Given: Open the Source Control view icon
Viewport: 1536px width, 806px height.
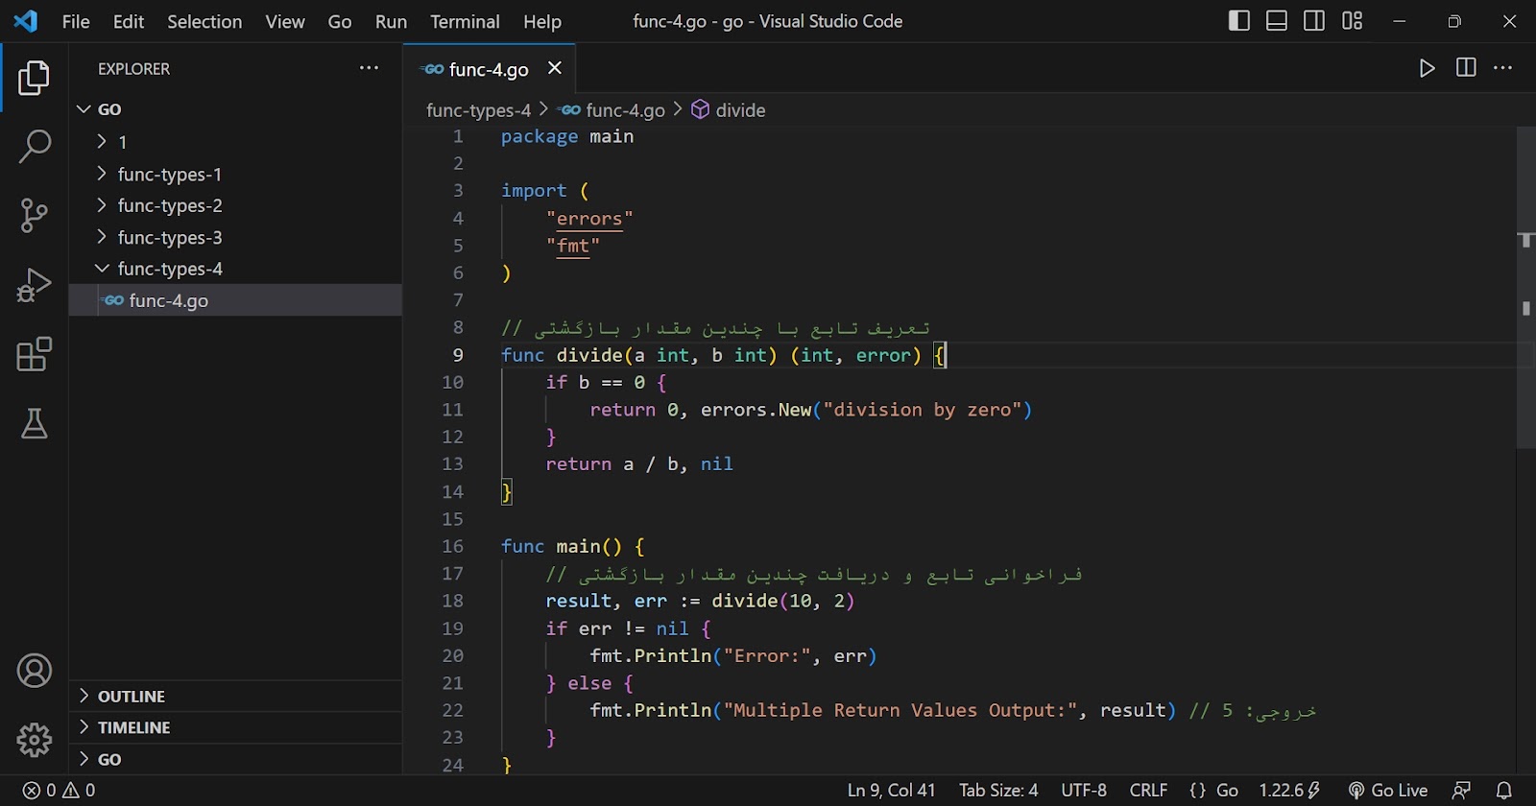Looking at the screenshot, I should click(x=34, y=216).
